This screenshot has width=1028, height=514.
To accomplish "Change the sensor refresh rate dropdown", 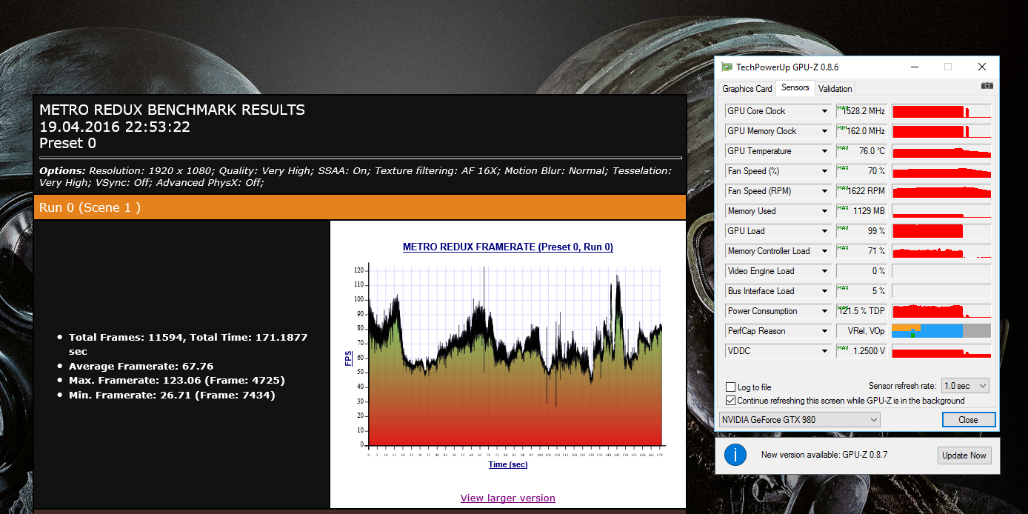I will click(x=964, y=386).
